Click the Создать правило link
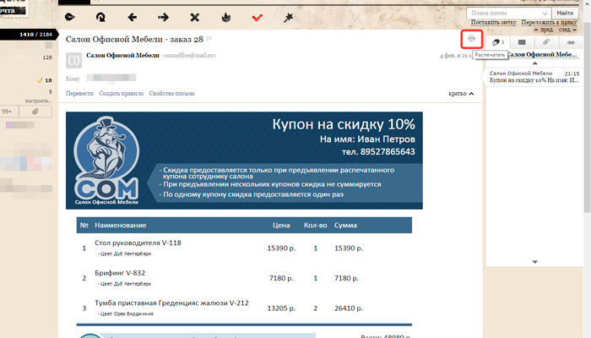This screenshot has width=591, height=338. pyautogui.click(x=122, y=94)
